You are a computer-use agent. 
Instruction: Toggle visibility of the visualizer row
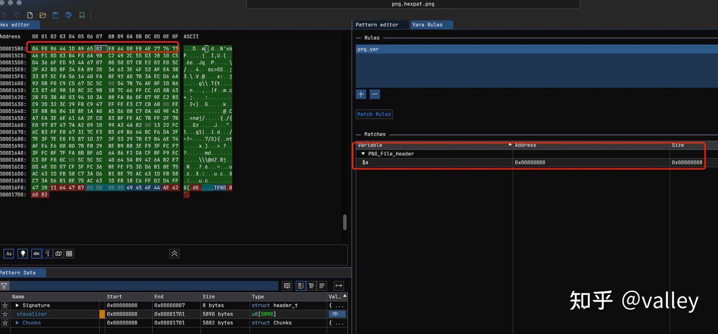(337, 314)
